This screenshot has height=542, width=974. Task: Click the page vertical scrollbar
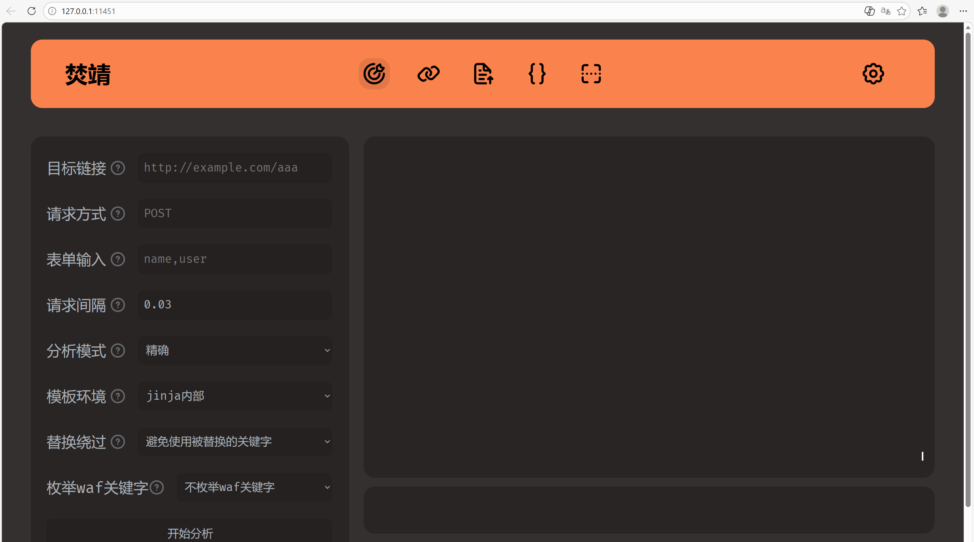tap(968, 266)
